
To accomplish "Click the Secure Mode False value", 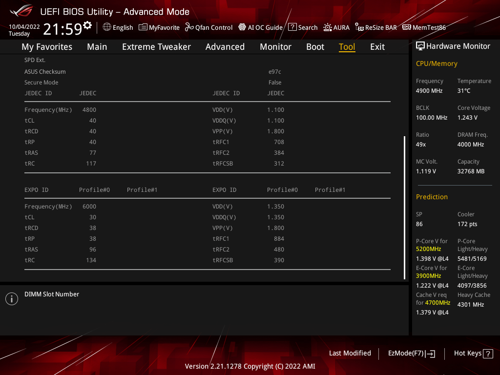I will click(274, 83).
